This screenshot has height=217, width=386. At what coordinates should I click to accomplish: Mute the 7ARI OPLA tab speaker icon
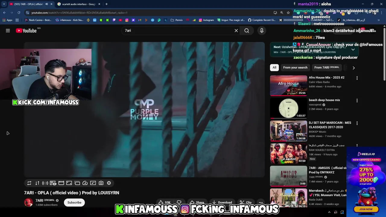tap(46, 4)
